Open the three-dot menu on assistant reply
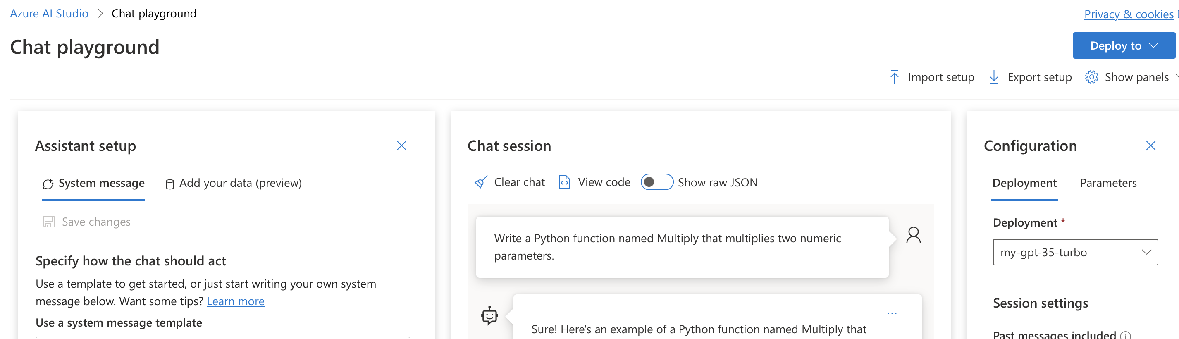The height and width of the screenshot is (339, 1179). (x=892, y=313)
